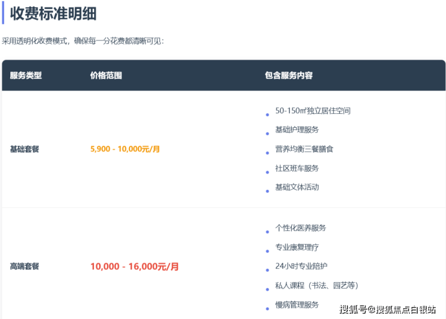Select the 高端套餐 row label
The height and width of the screenshot is (319, 446).
[25, 266]
